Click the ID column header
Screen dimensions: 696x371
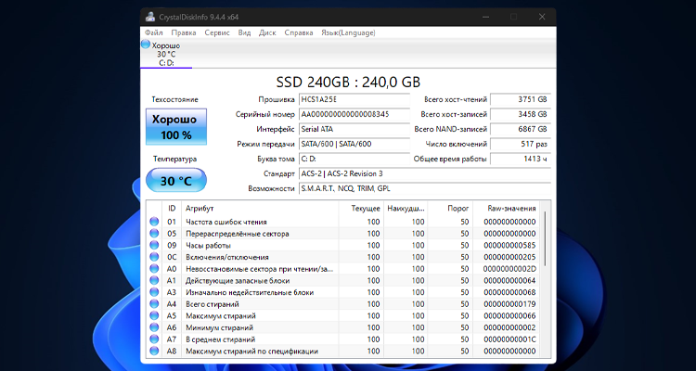[x=173, y=208]
